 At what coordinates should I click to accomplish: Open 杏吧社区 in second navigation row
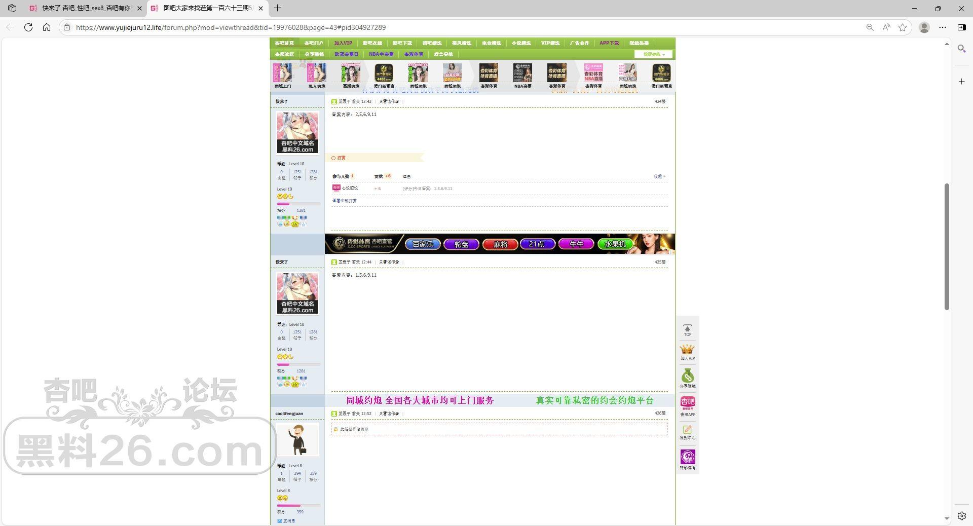(284, 54)
